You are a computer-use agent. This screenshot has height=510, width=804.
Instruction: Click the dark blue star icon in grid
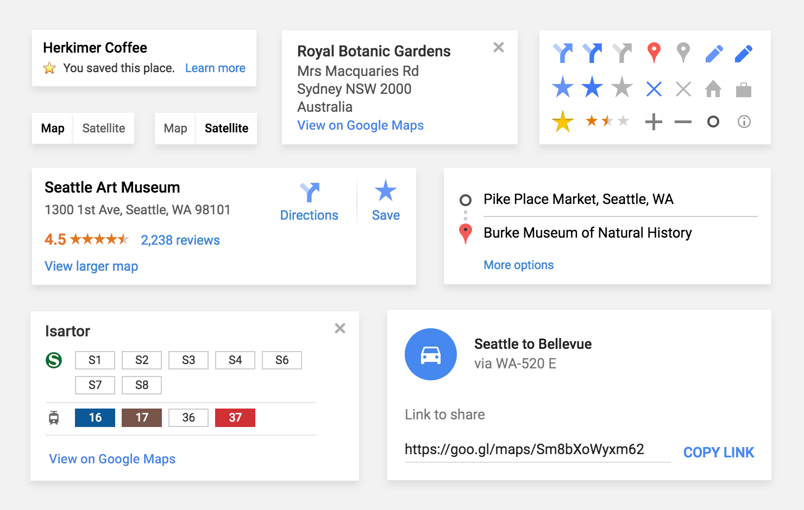[x=592, y=87]
